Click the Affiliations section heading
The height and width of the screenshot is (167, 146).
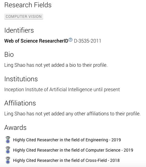coord(20,103)
